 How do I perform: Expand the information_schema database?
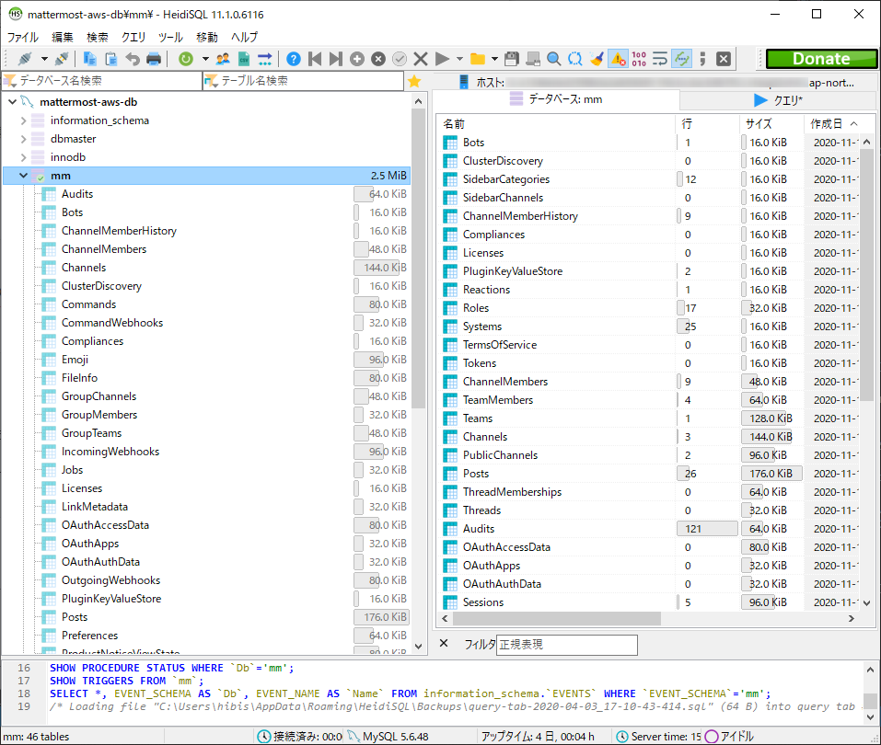coord(23,120)
